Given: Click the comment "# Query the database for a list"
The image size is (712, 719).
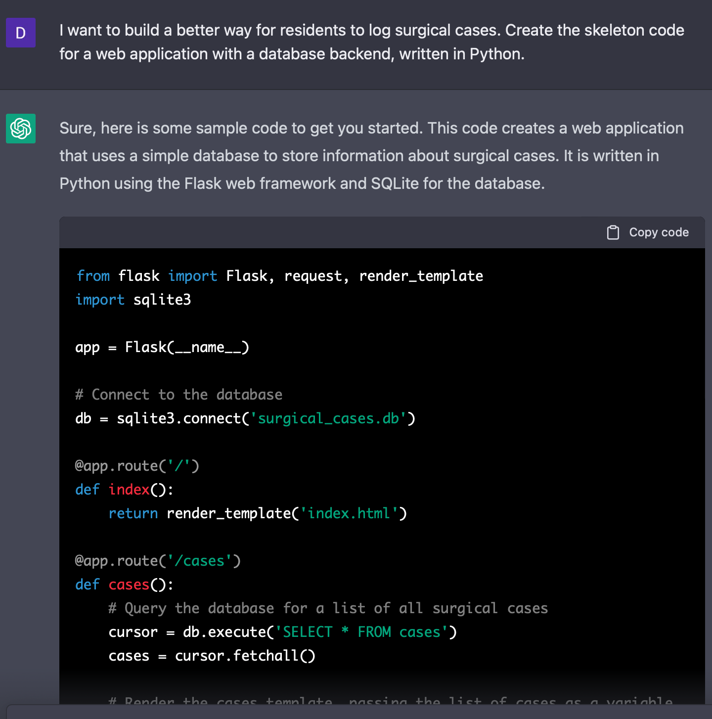Looking at the screenshot, I should pos(328,608).
